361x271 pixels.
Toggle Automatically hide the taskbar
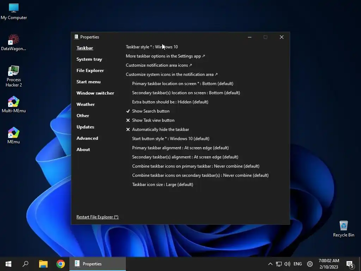[158, 130]
